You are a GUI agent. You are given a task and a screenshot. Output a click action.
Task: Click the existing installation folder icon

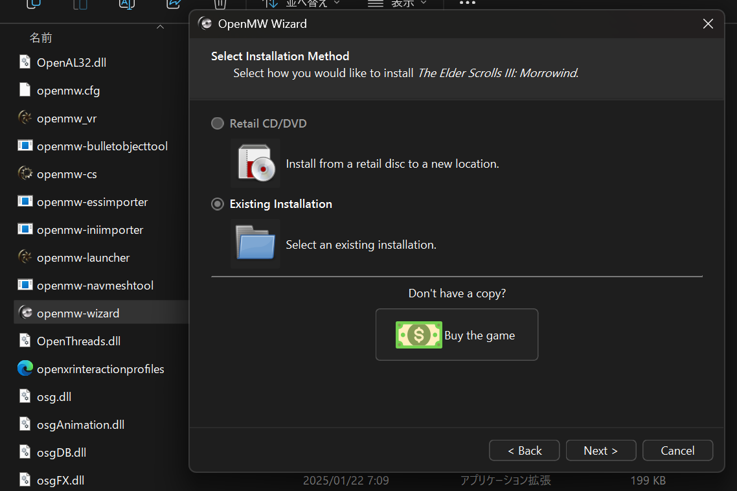click(255, 244)
